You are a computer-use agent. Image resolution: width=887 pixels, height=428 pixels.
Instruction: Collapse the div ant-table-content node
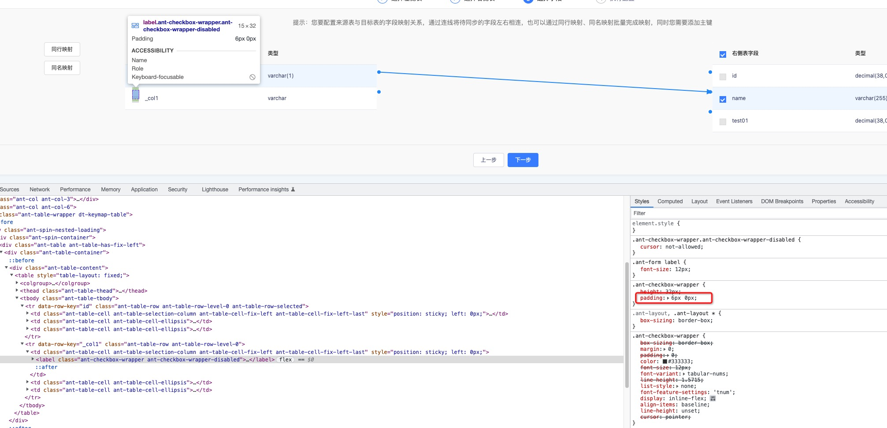pos(6,268)
